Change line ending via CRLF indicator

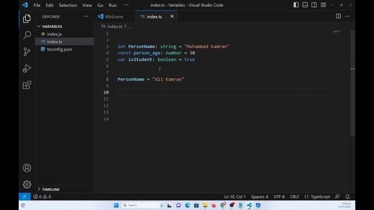(295, 197)
